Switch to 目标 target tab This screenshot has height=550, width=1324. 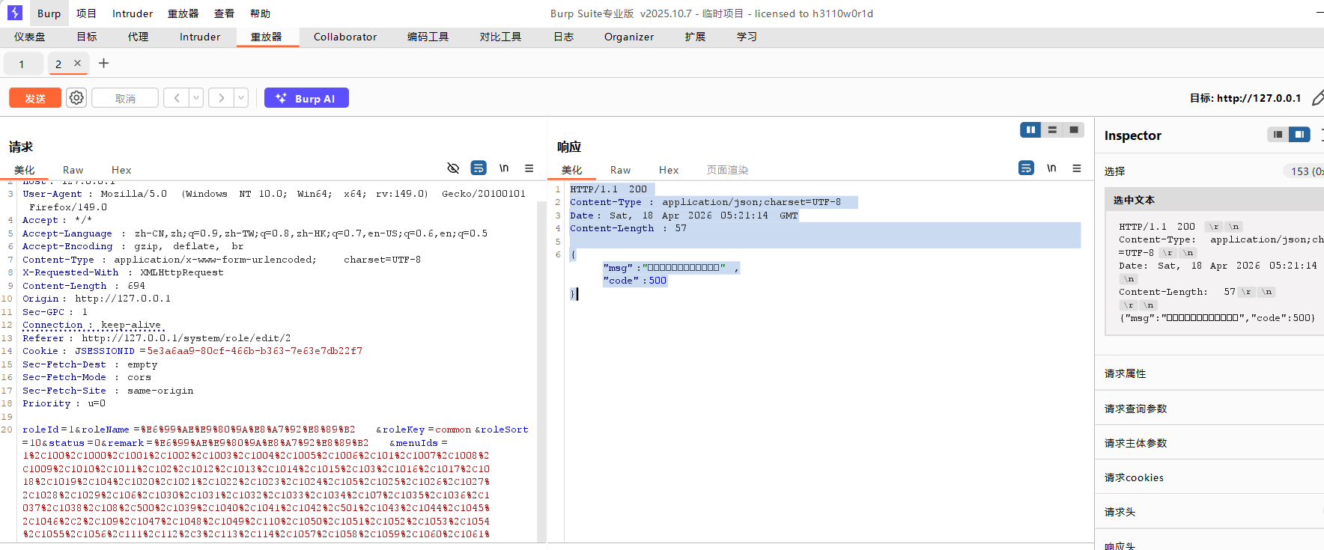(x=87, y=37)
